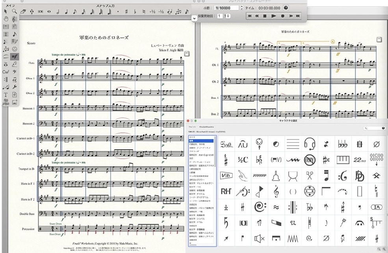Select the double whole note duration

(41, 11)
